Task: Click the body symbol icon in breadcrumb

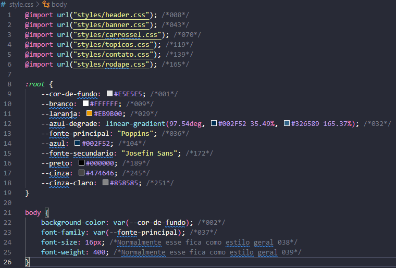Action: pos(46,4)
